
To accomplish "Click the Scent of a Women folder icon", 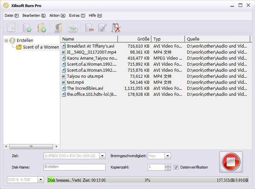I will 19,47.
